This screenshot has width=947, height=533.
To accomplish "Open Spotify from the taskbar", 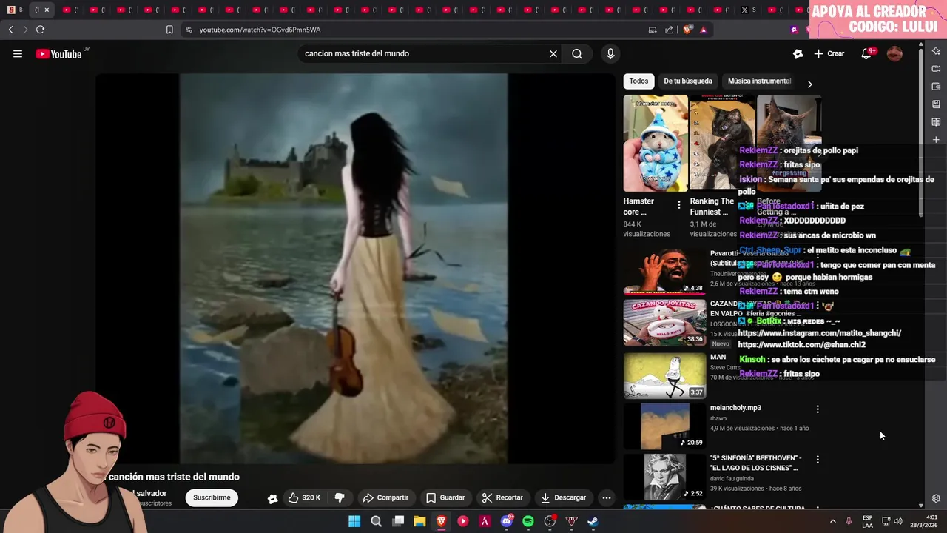I will 528,521.
